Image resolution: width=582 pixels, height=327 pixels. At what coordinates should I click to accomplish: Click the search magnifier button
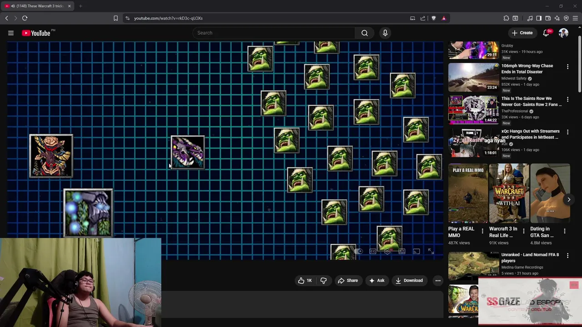[365, 33]
